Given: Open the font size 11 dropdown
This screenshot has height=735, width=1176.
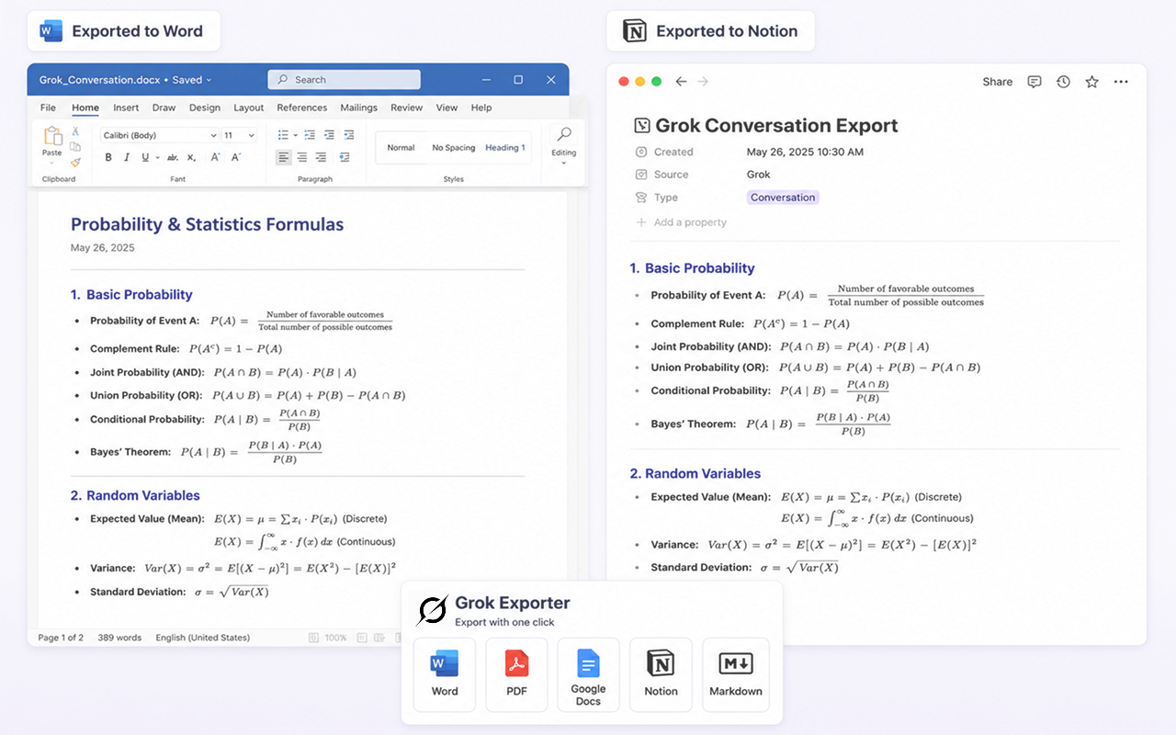Looking at the screenshot, I should (240, 135).
